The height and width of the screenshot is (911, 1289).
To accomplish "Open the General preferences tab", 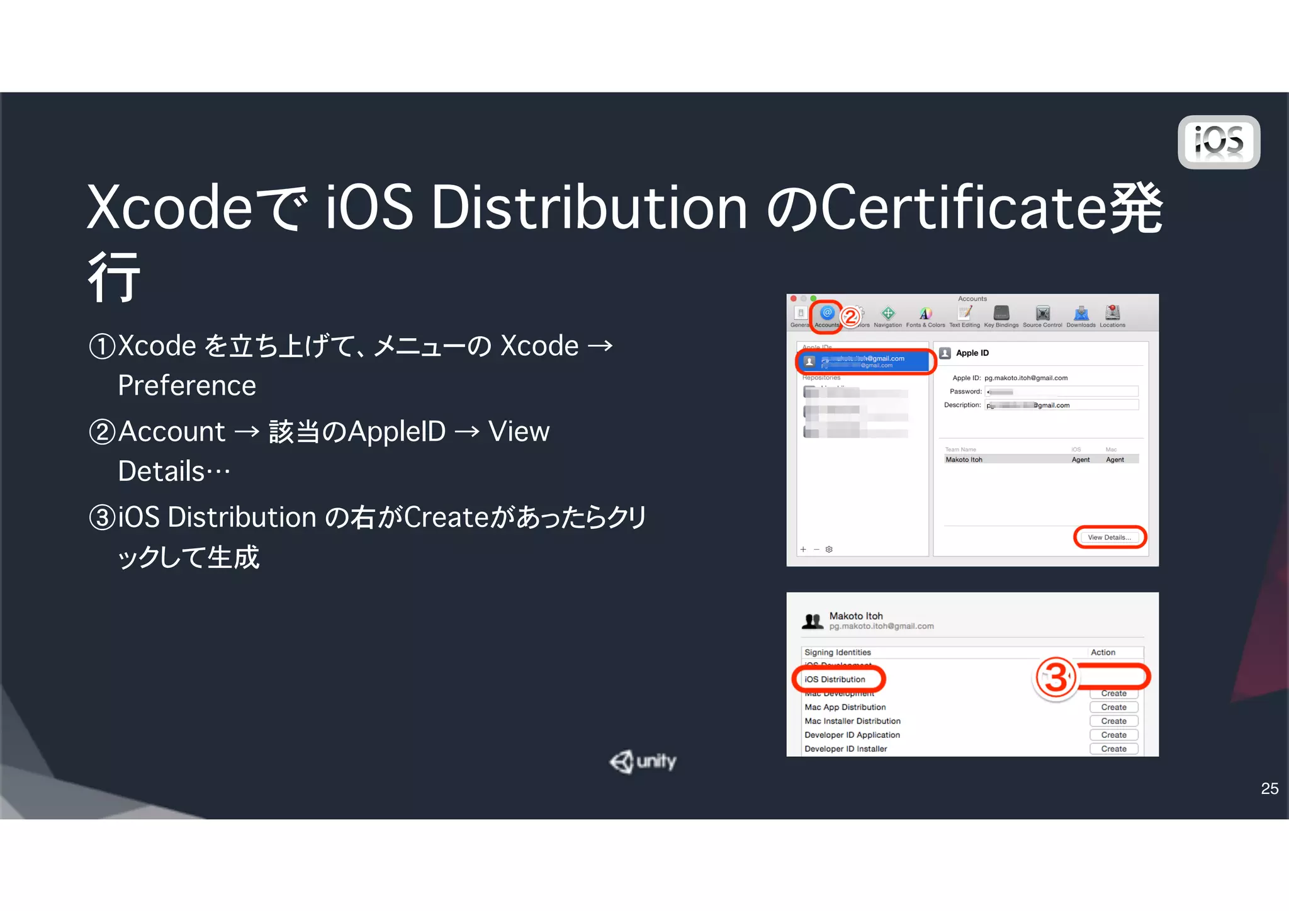I will [799, 317].
